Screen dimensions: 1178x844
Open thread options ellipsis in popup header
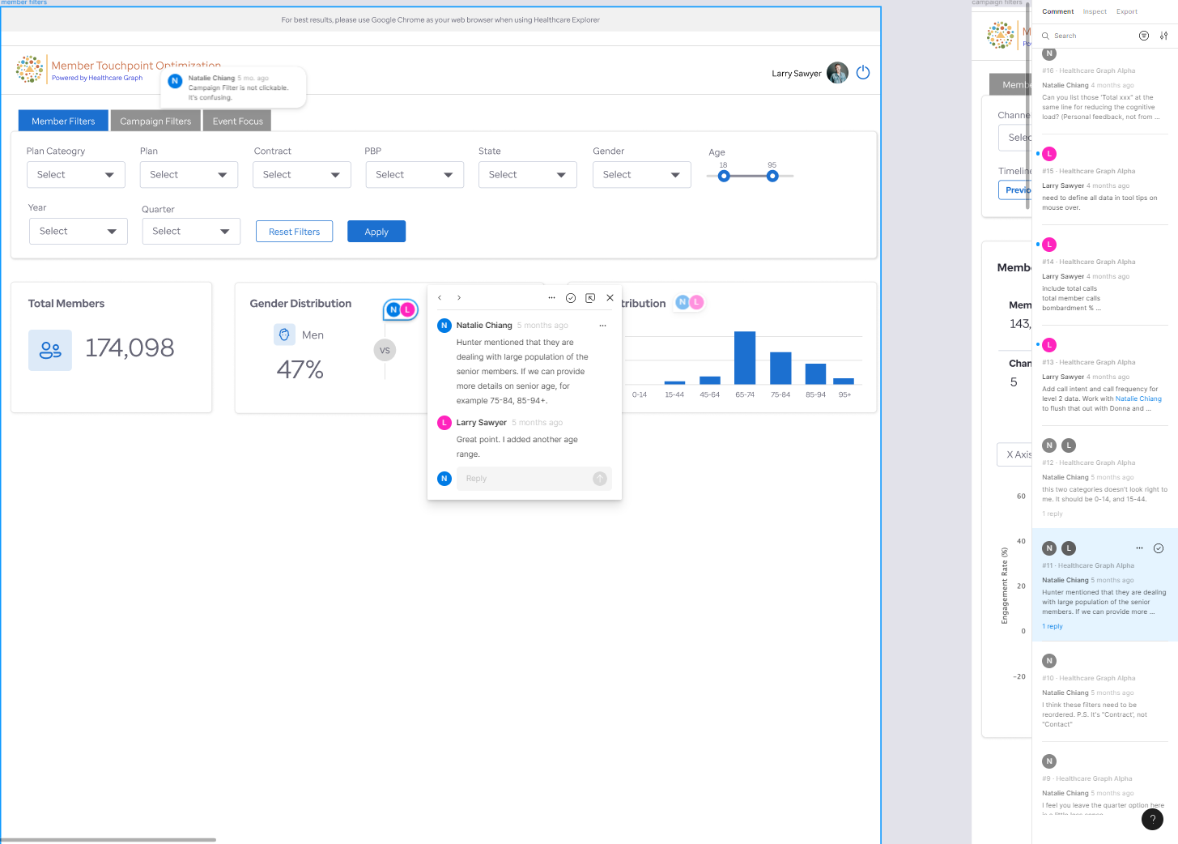(551, 298)
